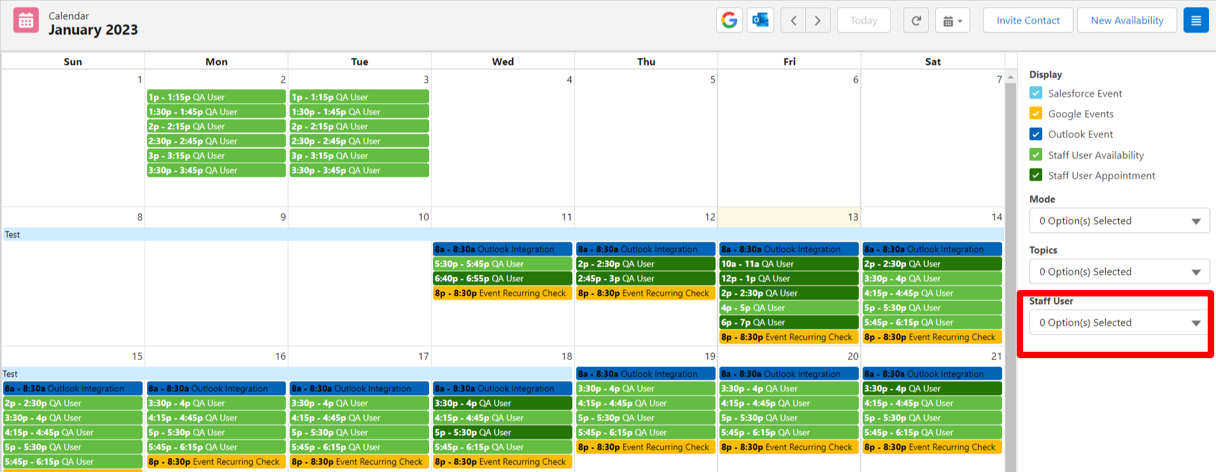Open the calendar view picker icon
The height and width of the screenshot is (472, 1216).
(952, 20)
